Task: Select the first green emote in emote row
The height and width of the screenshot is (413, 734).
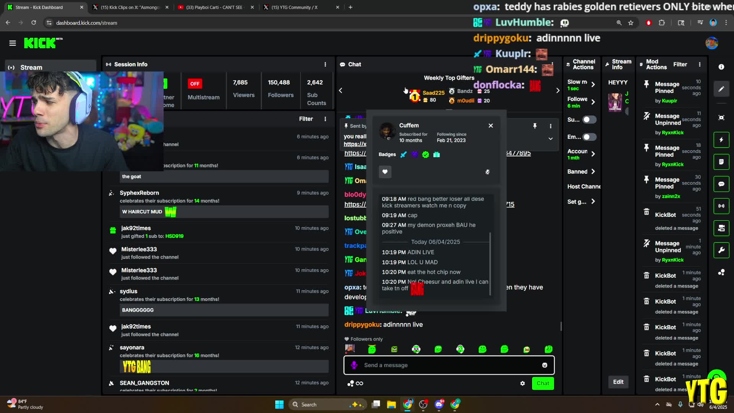Action: 372,349
